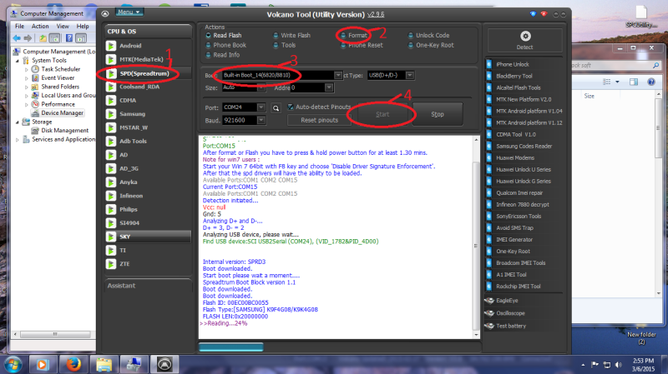Select the One-Key Root action
Image resolution: width=668 pixels, height=374 pixels.
pos(431,45)
